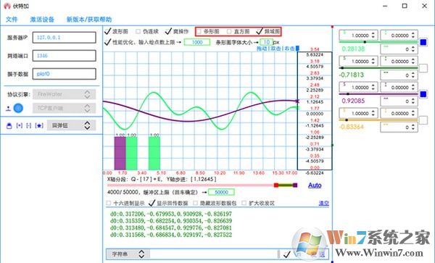
Task: Click the scale stepper above value -0.71813
Action: click(358, 62)
